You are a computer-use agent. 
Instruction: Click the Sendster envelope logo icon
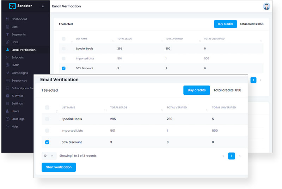click(x=12, y=6)
